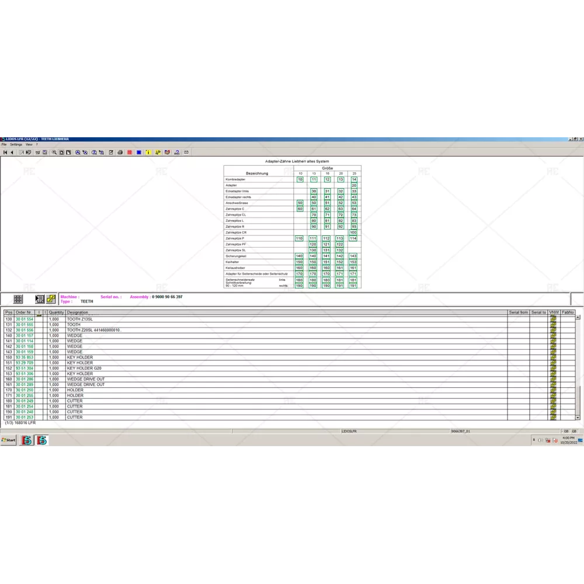
Task: Click VNW icon in KEY HOLDER G20 row
Action: click(553, 369)
